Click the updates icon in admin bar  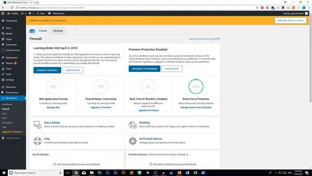click(x=22, y=13)
